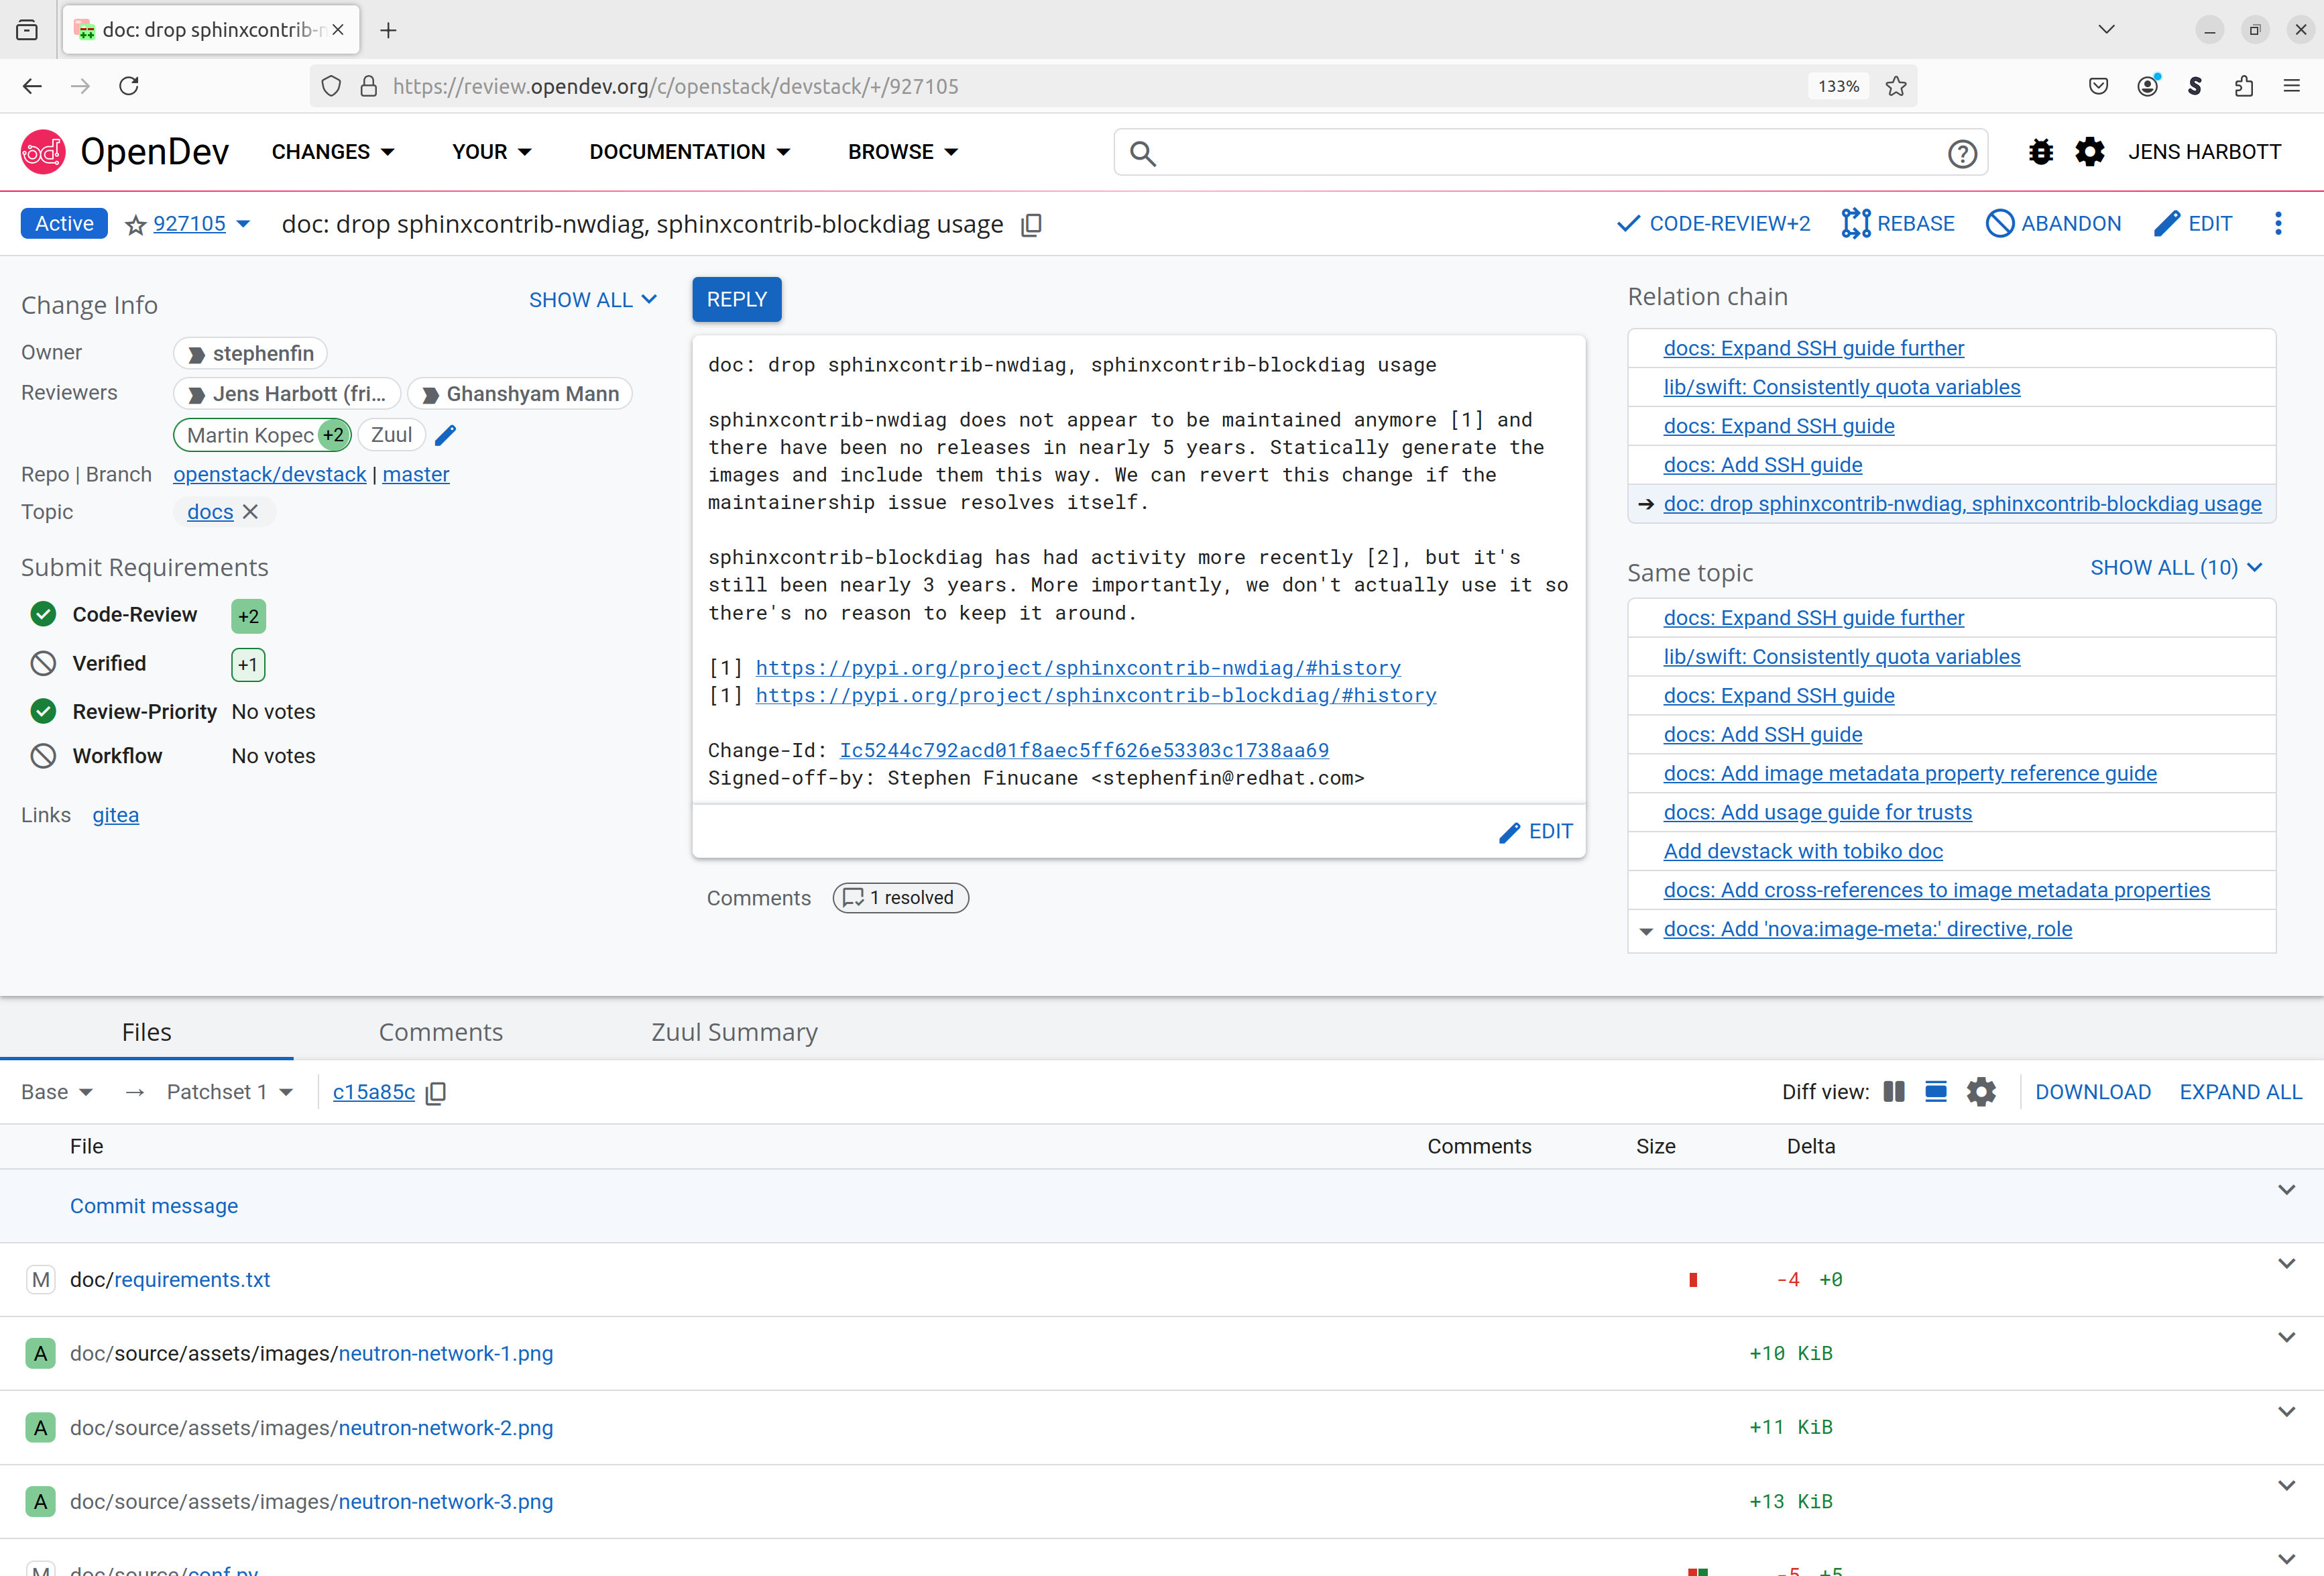Open the three-dot more actions menu
Screen dimensions: 2324x1576
point(2278,224)
